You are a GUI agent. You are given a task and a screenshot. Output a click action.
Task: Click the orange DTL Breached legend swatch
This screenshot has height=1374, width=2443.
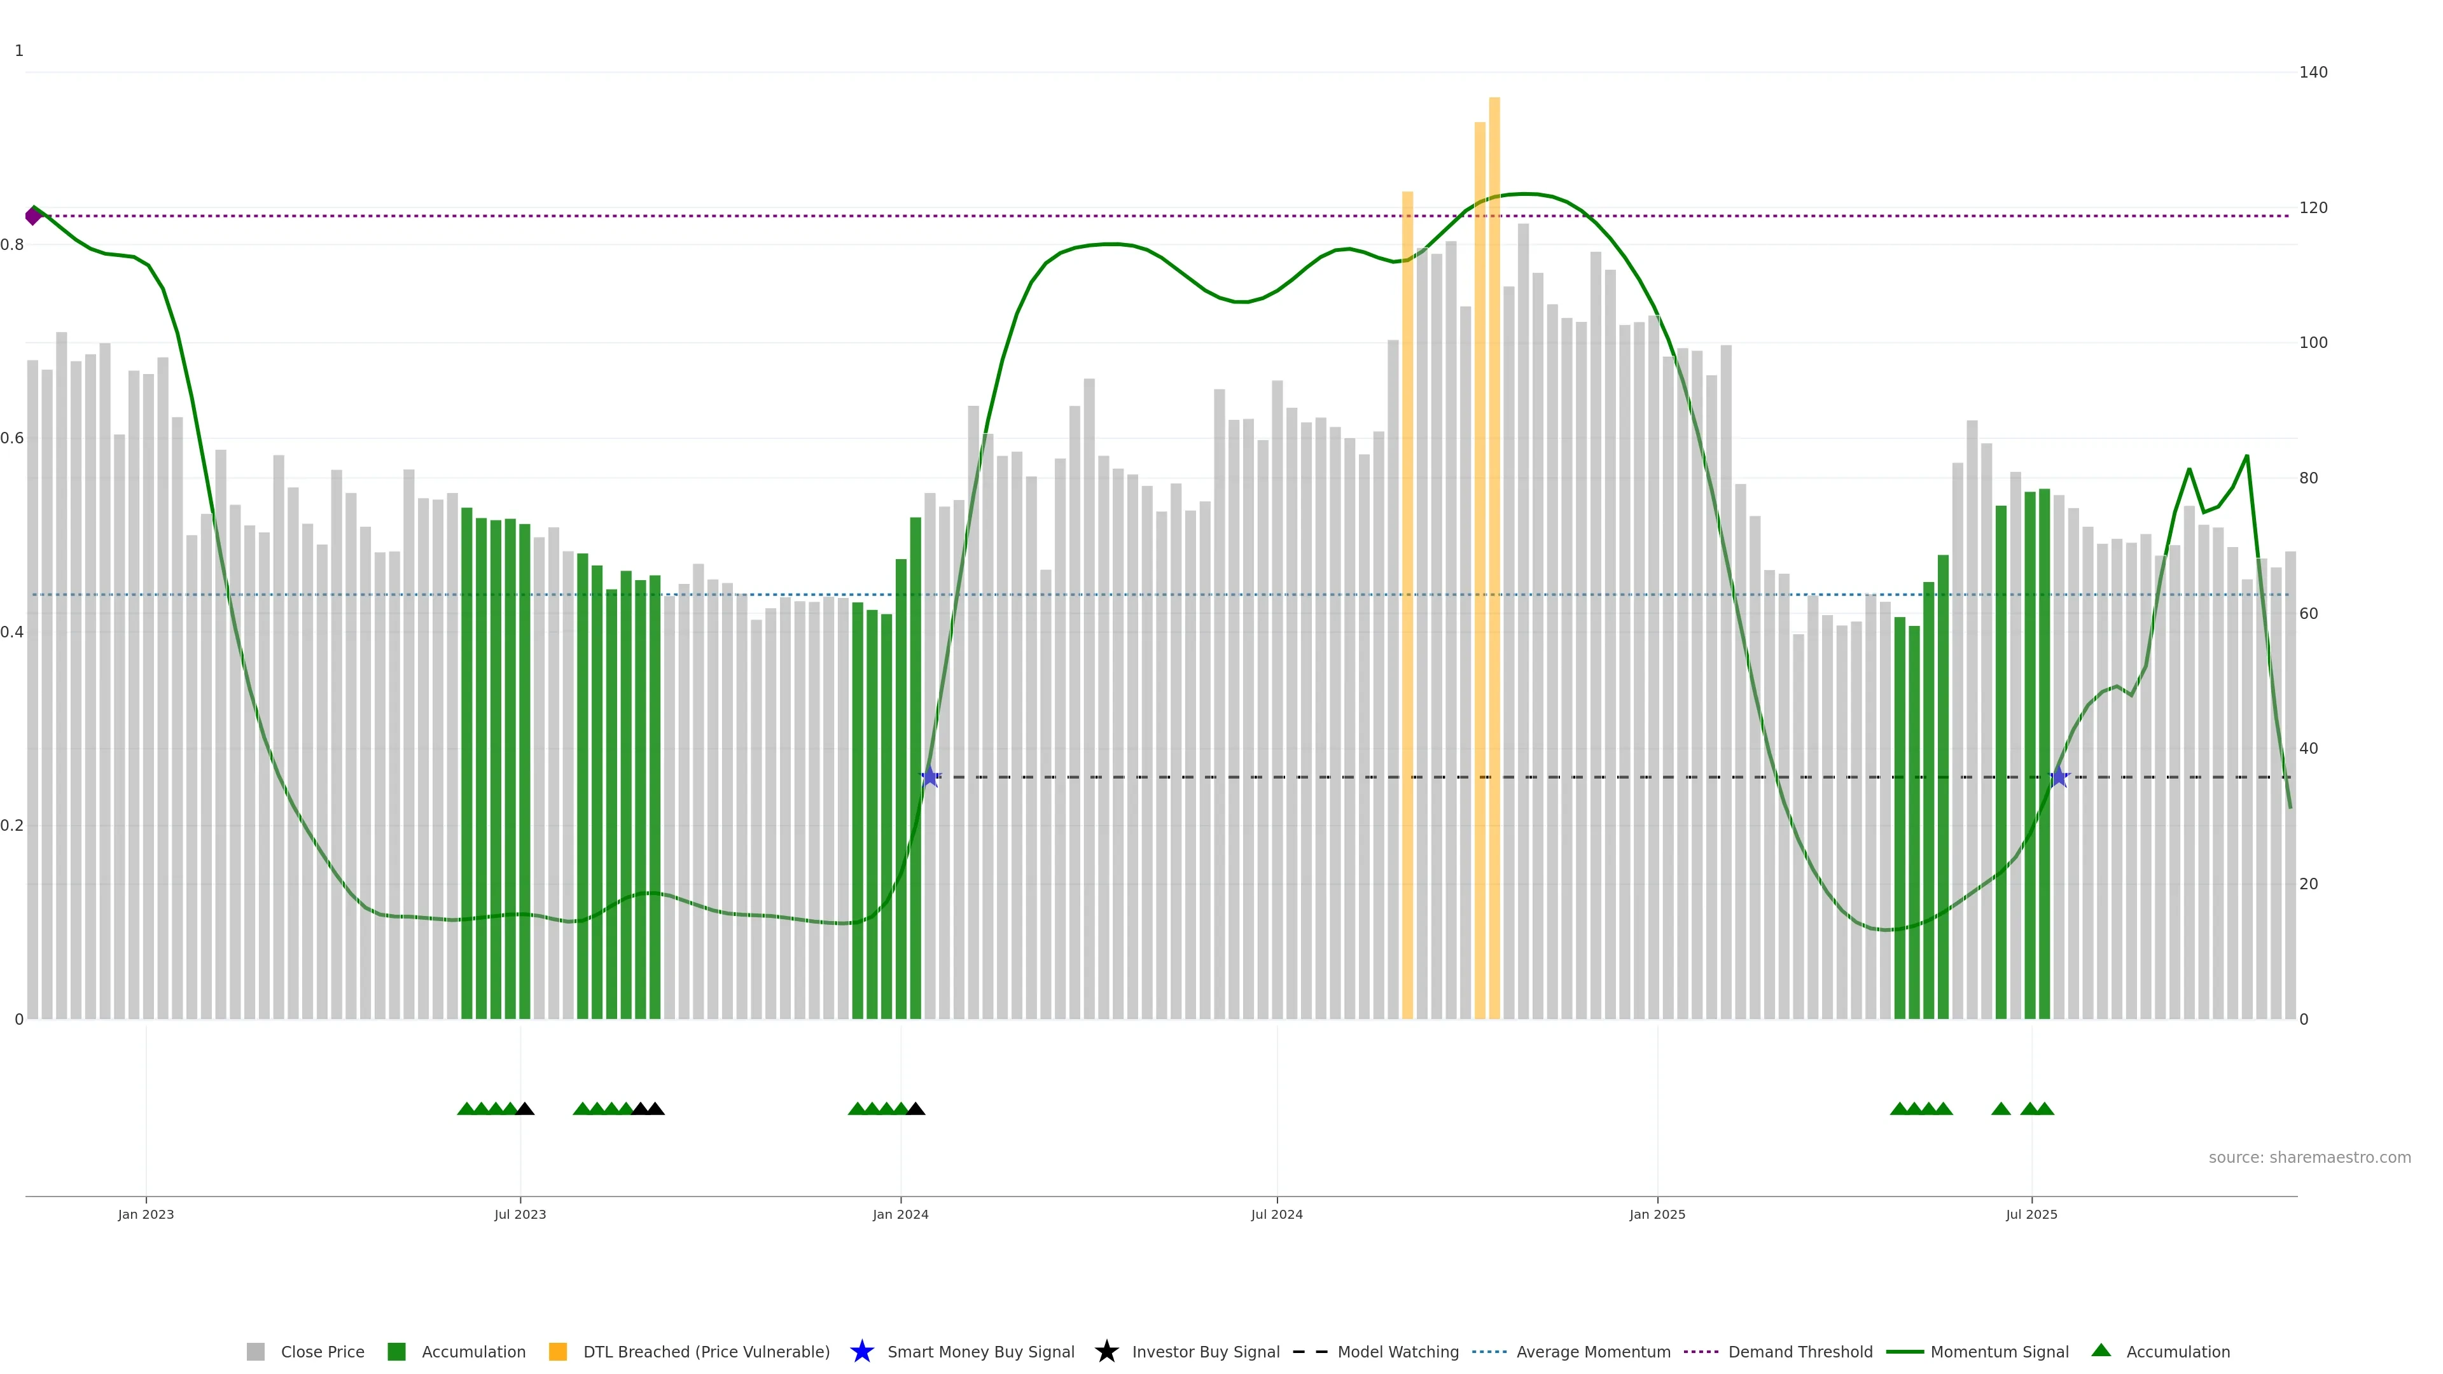click(558, 1351)
